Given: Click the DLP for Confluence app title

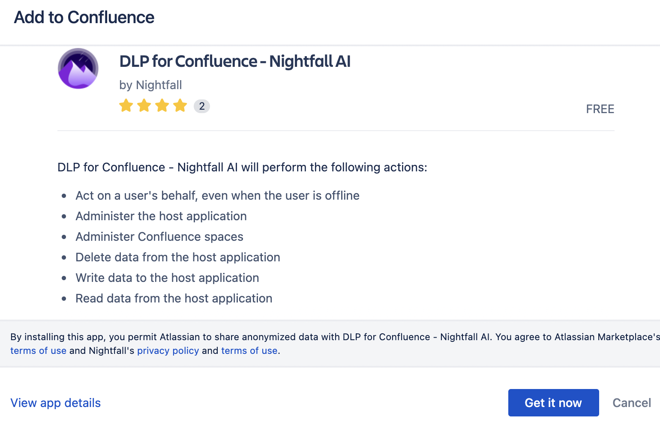Looking at the screenshot, I should coord(235,61).
